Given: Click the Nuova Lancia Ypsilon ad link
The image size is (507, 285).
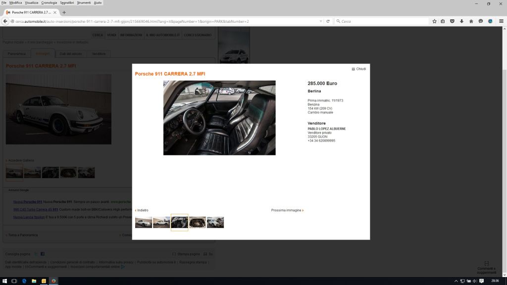Looking at the screenshot, I should (x=29, y=217).
